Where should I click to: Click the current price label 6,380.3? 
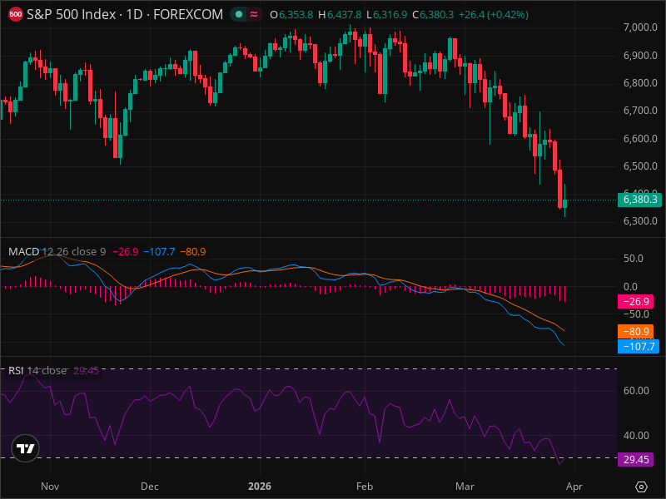tap(639, 200)
